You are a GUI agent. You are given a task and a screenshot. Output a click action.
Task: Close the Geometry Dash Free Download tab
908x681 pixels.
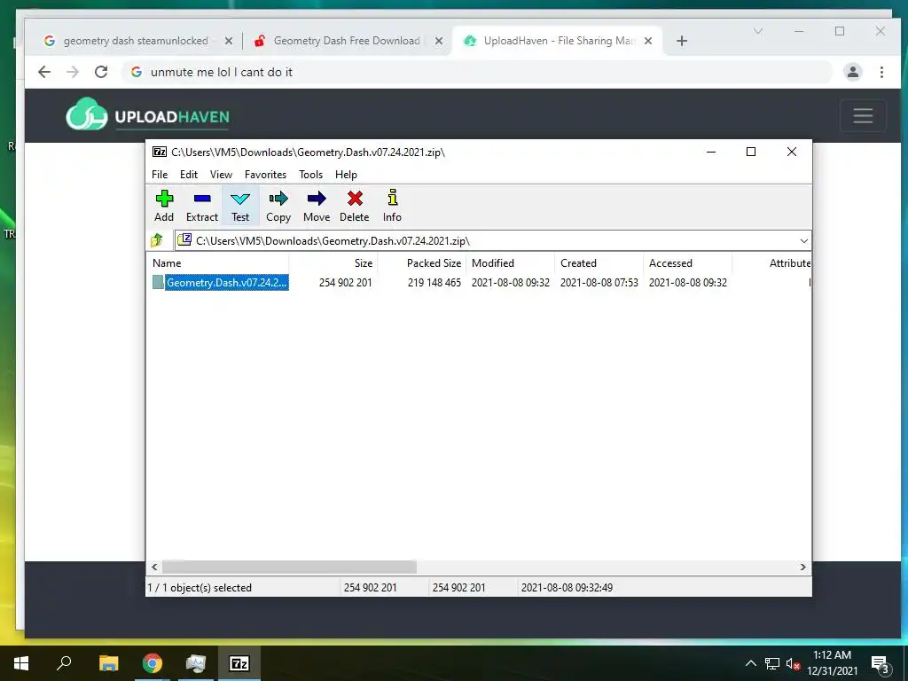click(438, 41)
